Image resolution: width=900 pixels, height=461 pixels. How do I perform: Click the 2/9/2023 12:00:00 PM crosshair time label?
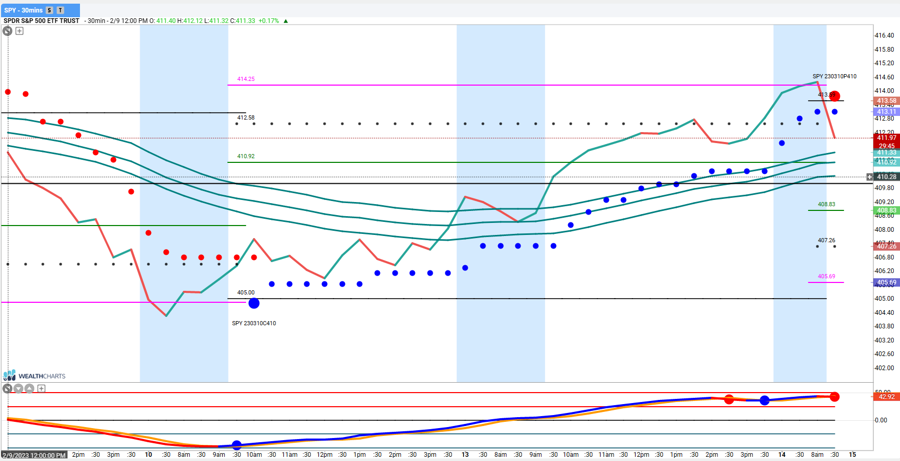coord(34,455)
